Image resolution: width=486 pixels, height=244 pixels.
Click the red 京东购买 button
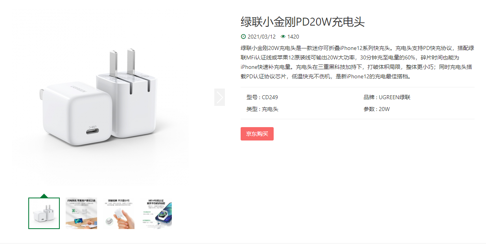click(x=257, y=134)
